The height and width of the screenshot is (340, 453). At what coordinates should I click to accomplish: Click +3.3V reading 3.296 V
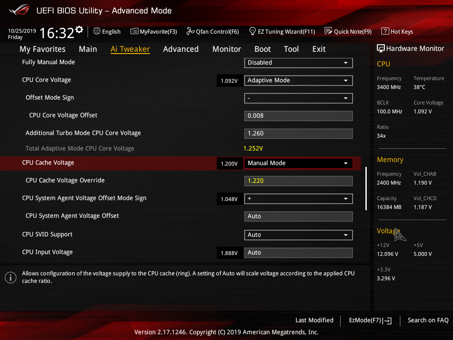tap(386, 278)
